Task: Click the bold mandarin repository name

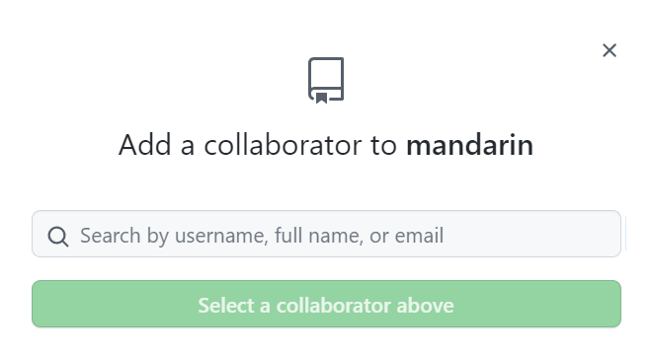Action: pos(470,145)
